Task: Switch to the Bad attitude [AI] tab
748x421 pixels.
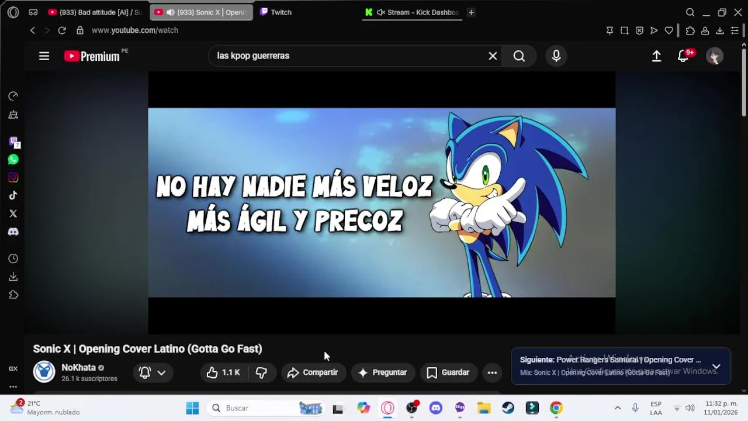Action: (x=95, y=12)
